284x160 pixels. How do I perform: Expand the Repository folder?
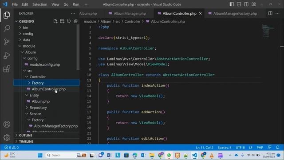(38, 108)
